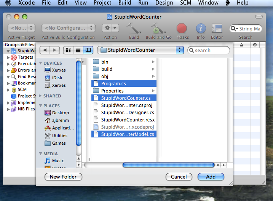Select iDisk in the sidebar
Viewport: 273px width, 201px height.
(54, 78)
